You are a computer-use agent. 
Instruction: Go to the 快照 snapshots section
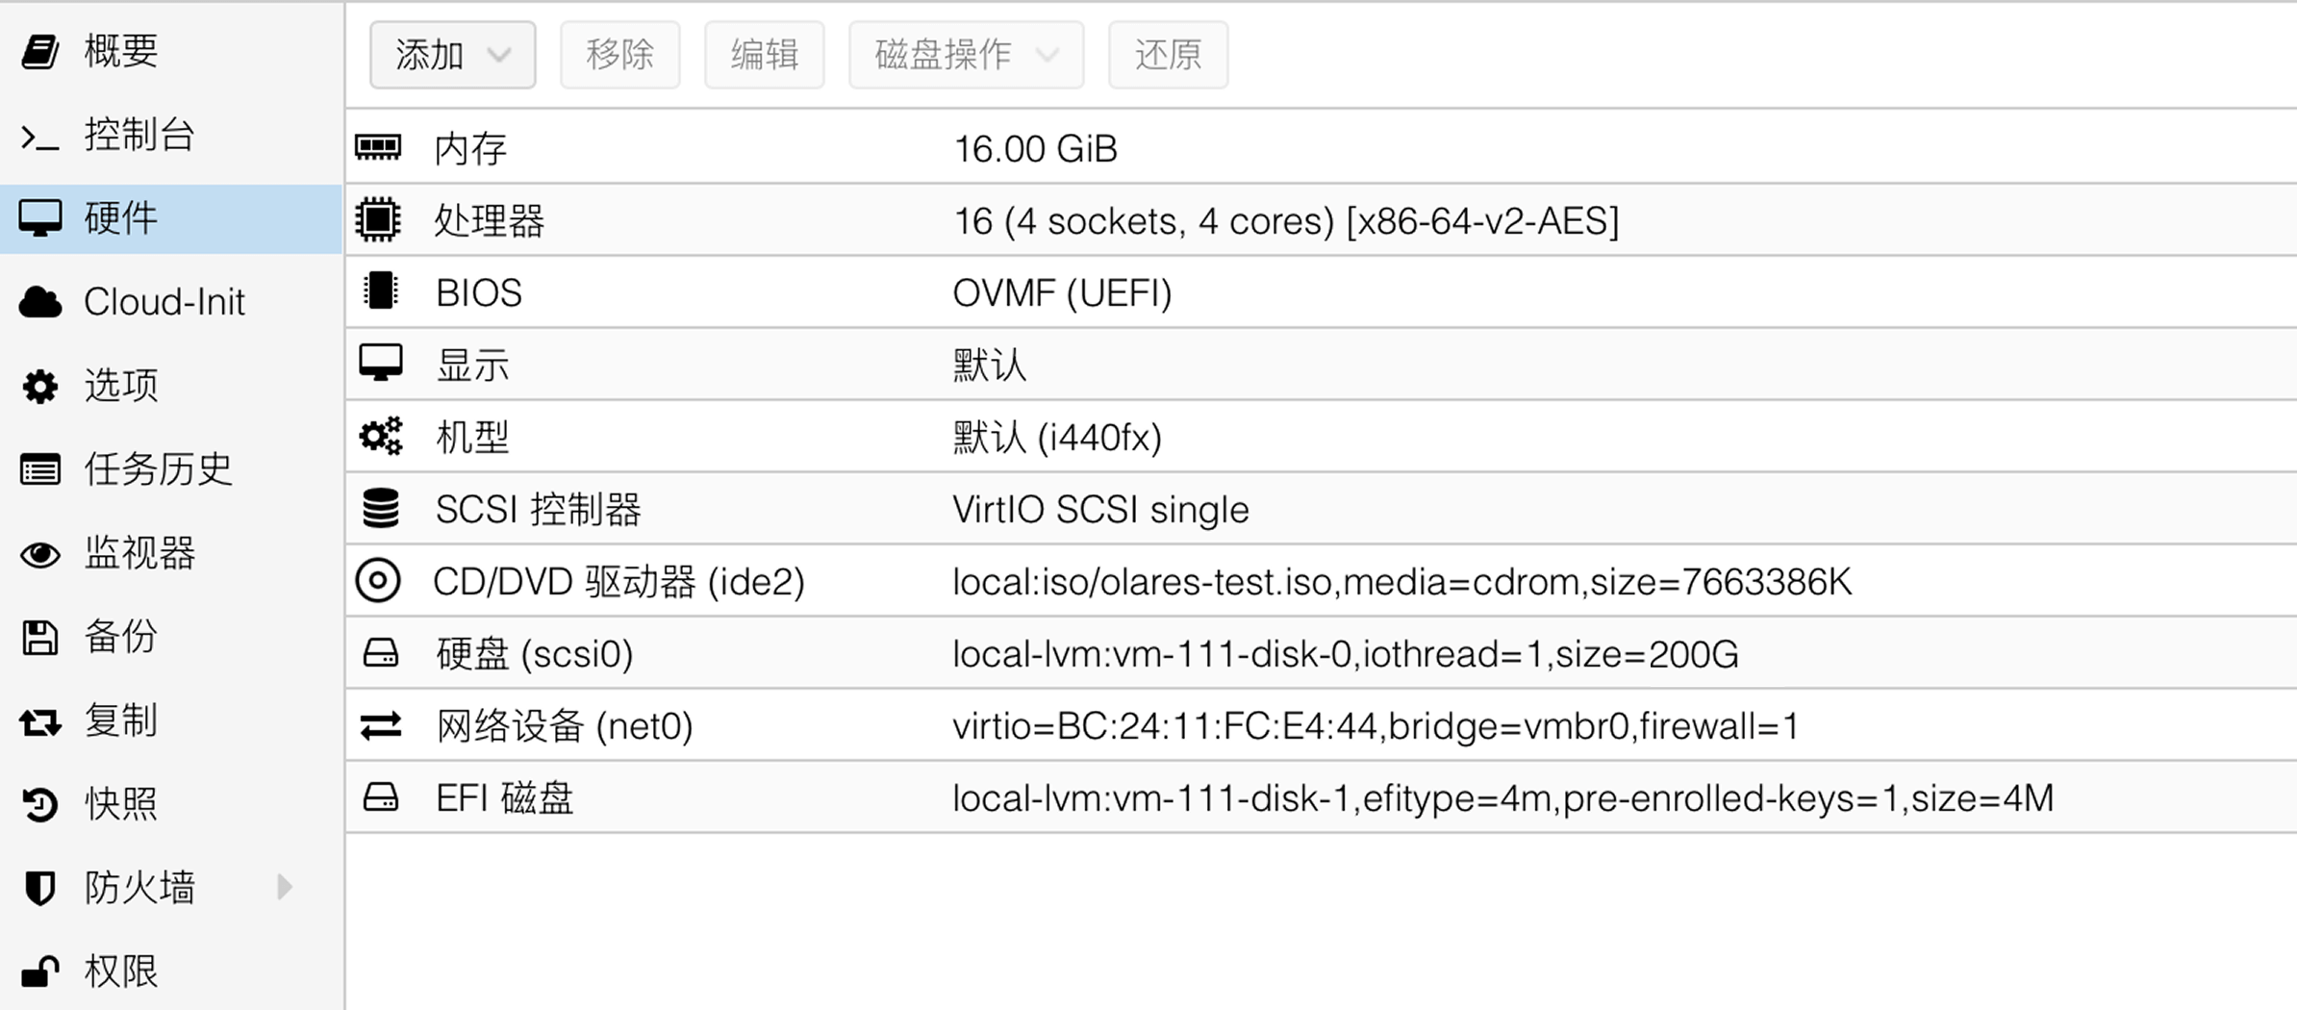tap(120, 803)
